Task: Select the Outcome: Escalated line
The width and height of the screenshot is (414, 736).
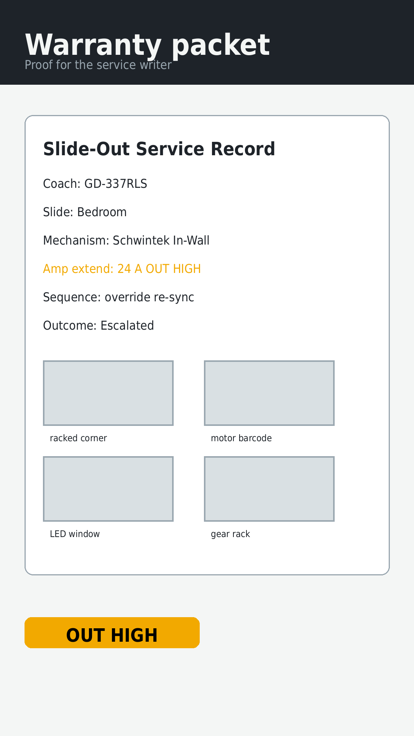Action: point(99,325)
